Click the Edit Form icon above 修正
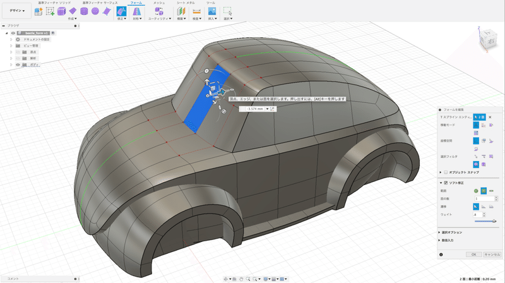The height and width of the screenshot is (283, 505). point(121,11)
